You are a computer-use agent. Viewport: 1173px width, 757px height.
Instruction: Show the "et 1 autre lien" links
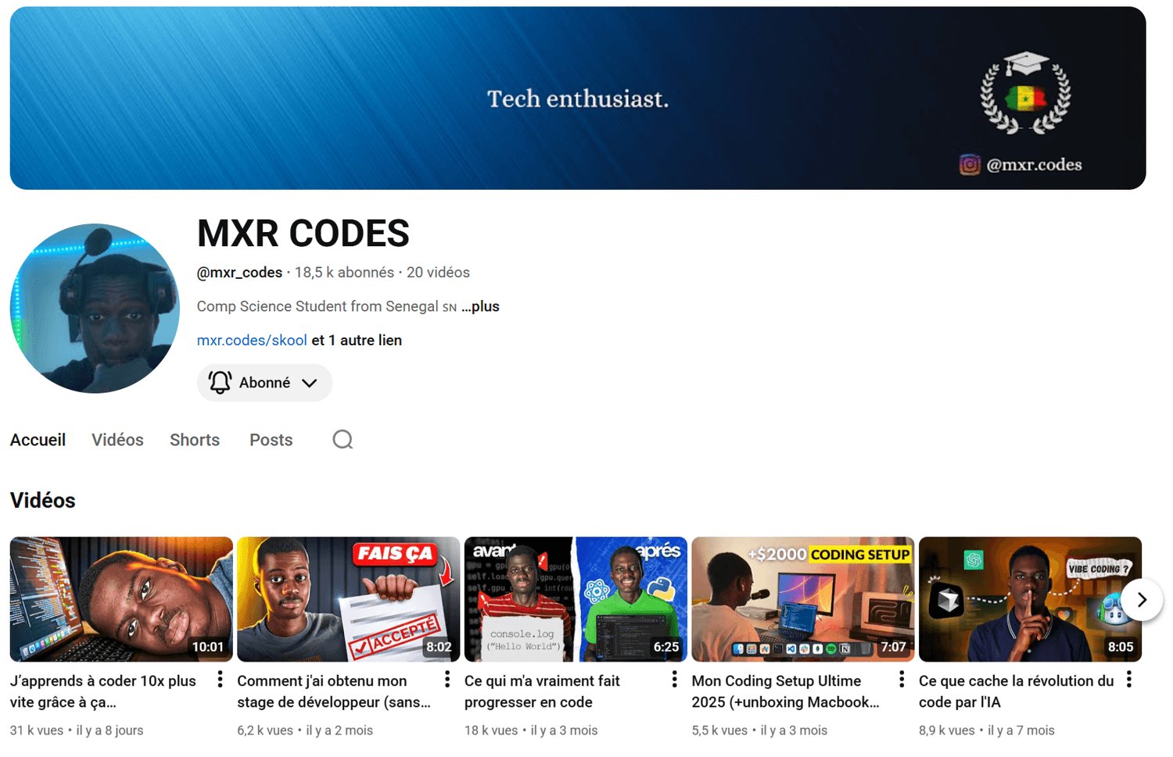[357, 341]
